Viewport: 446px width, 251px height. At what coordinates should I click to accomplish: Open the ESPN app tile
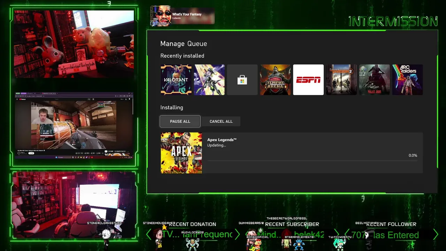308,80
